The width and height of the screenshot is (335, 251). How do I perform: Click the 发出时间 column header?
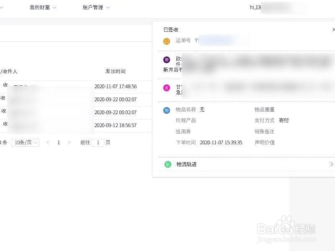click(x=116, y=71)
